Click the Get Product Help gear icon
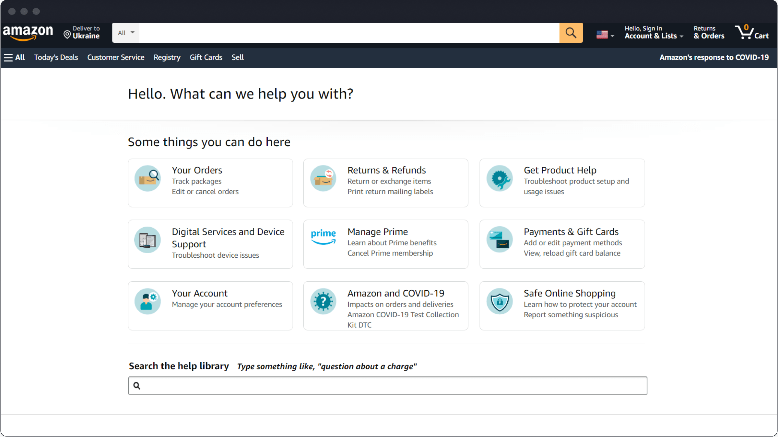The image size is (778, 437). [500, 178]
